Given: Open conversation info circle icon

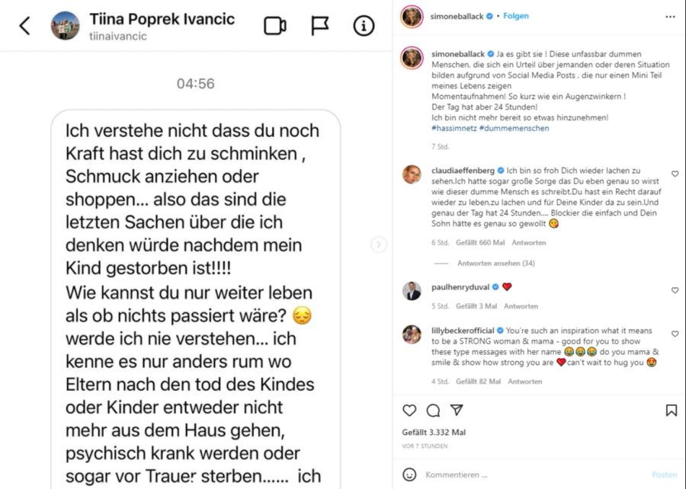Looking at the screenshot, I should coord(364,26).
